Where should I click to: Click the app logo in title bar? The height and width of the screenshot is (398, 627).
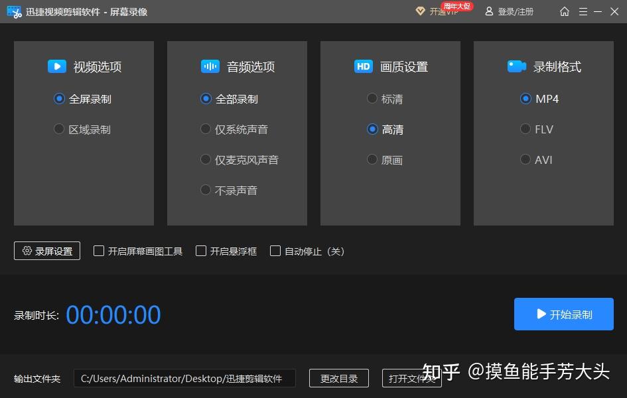coord(14,11)
